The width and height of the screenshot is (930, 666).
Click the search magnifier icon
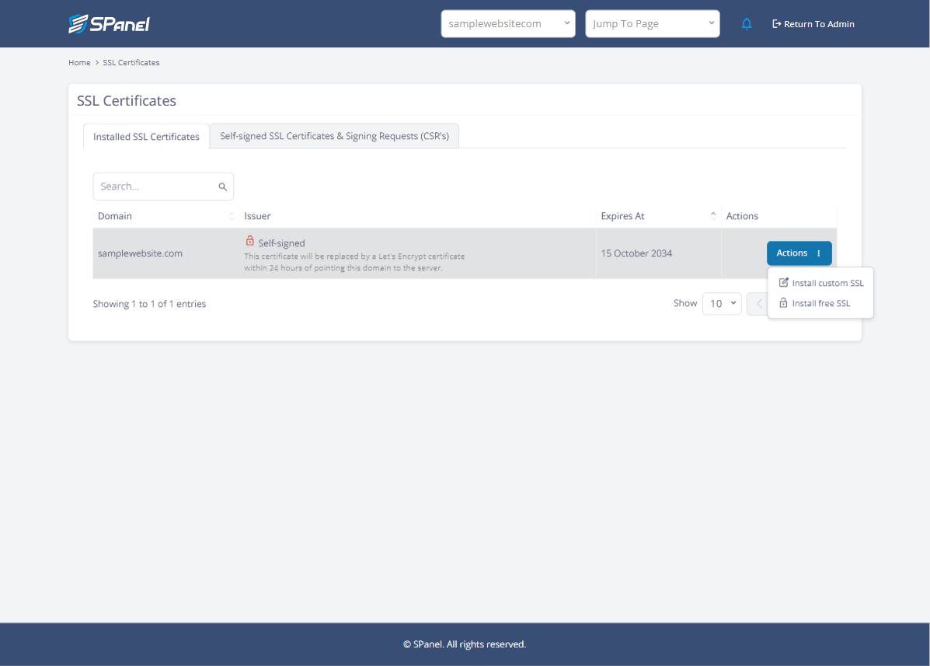222,187
